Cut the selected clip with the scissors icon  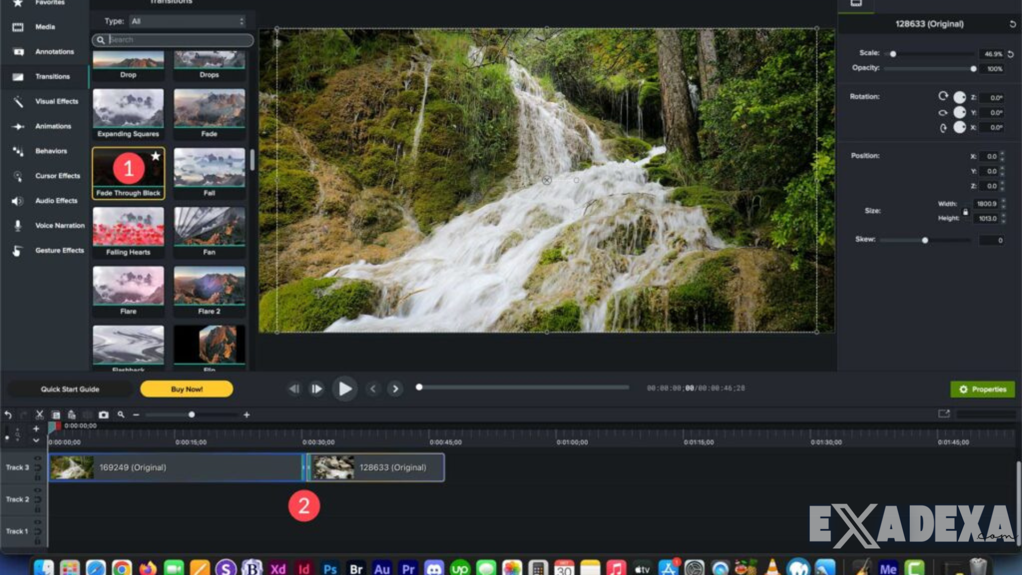coord(39,414)
